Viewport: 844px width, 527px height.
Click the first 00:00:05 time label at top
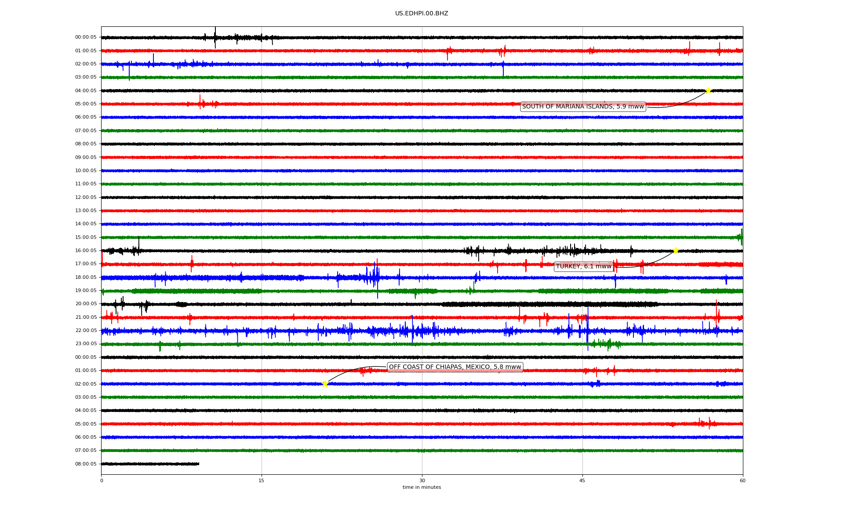(86, 37)
